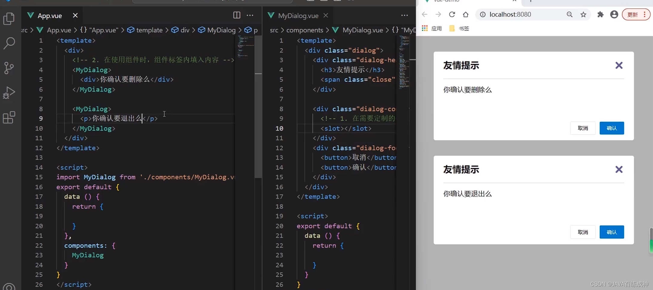Click 确认 in the exit confirmation dialog
The width and height of the screenshot is (653, 290).
(x=612, y=232)
